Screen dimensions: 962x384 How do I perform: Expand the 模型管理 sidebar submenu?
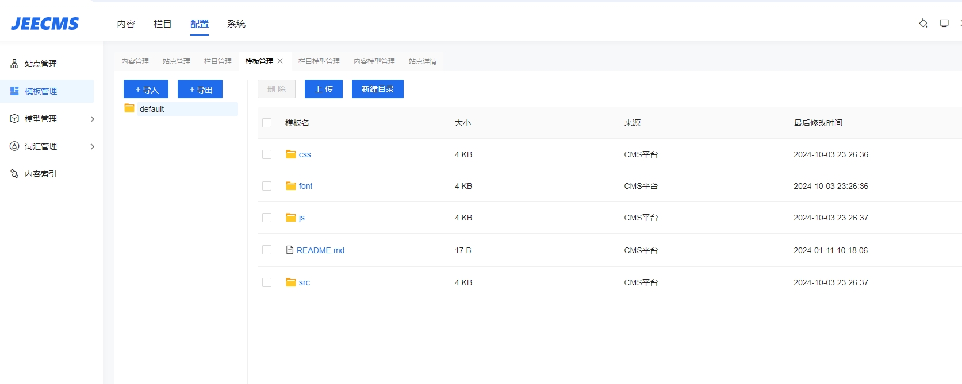coord(92,119)
